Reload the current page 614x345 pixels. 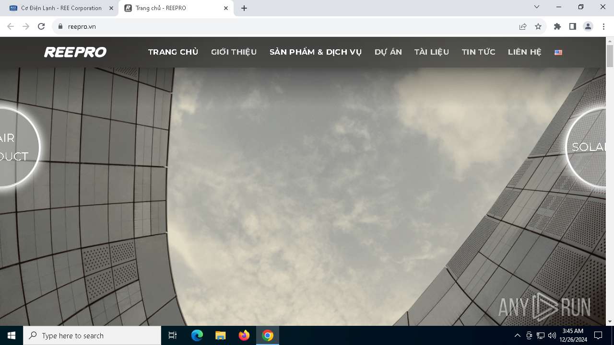tap(41, 26)
